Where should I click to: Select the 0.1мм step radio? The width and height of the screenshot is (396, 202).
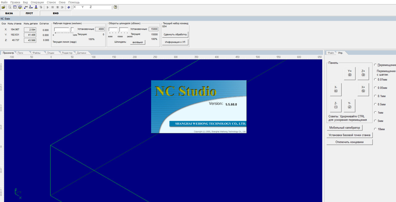[376, 96]
